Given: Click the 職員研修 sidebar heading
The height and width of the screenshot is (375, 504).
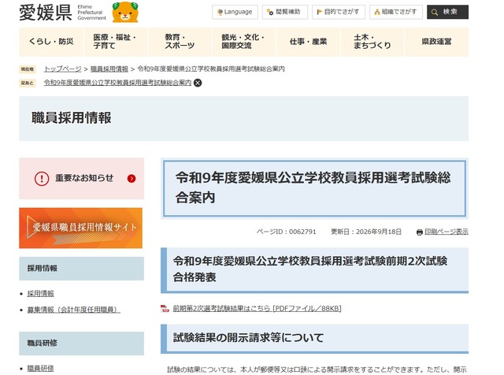Looking at the screenshot, I should pos(81,343).
